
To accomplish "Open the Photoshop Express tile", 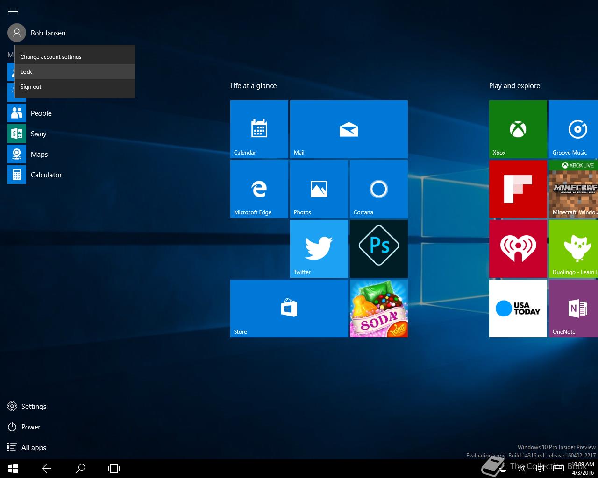I will 379,249.
